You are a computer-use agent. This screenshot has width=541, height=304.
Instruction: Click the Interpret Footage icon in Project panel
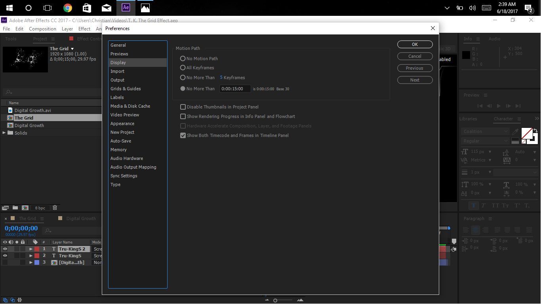coord(5,207)
